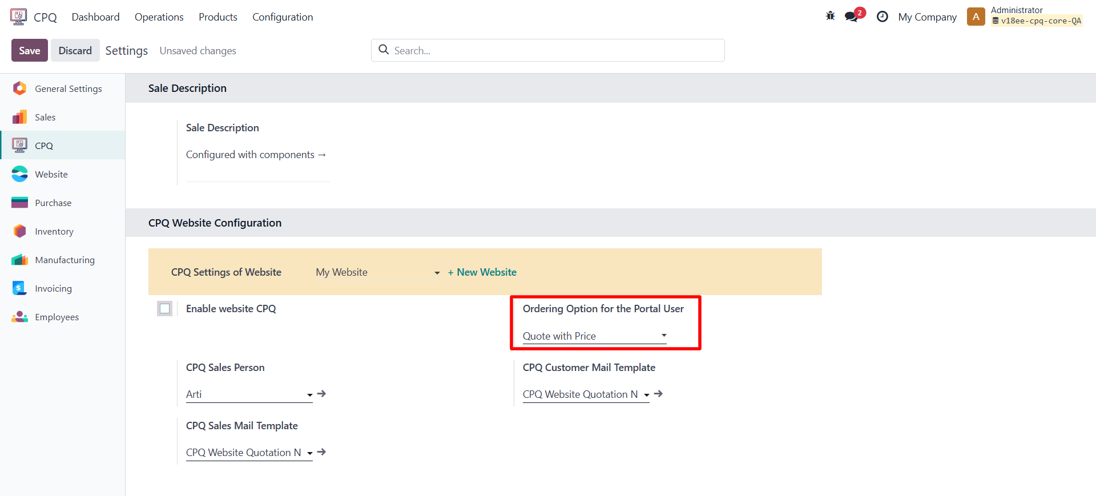The image size is (1096, 496).
Task: Open Manufacturing settings in sidebar
Action: [x=65, y=260]
